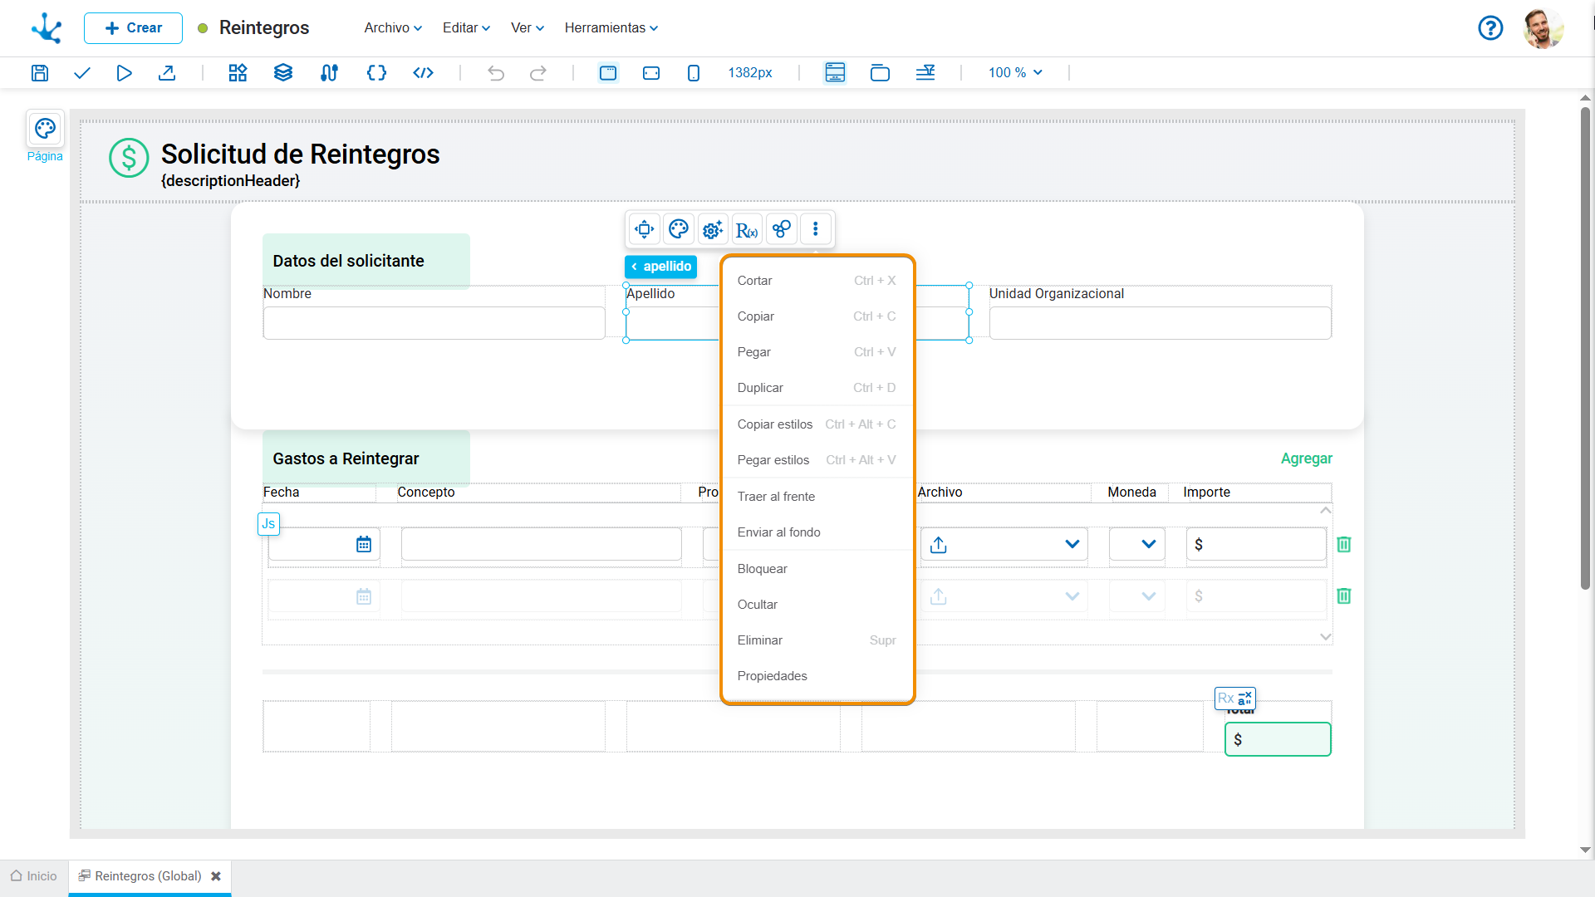
Task: Open the Moneda dropdown in first row
Action: (x=1137, y=544)
